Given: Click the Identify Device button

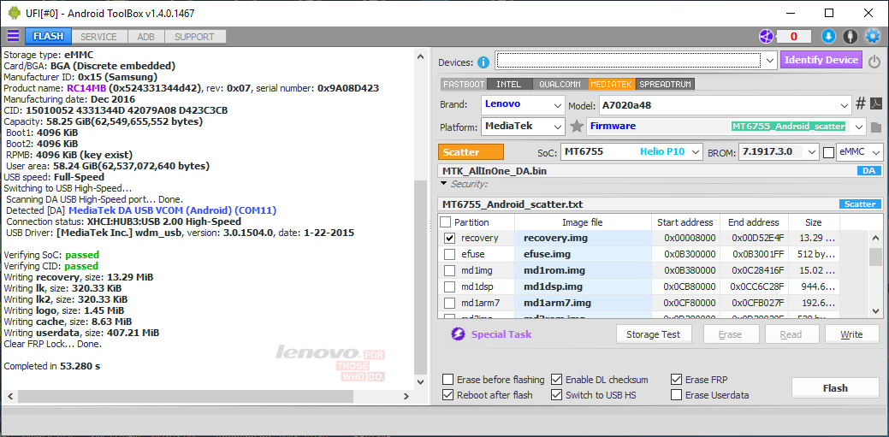Looking at the screenshot, I should [821, 60].
